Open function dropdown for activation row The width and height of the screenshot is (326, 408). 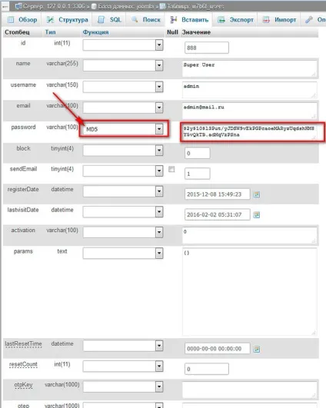pos(123,232)
